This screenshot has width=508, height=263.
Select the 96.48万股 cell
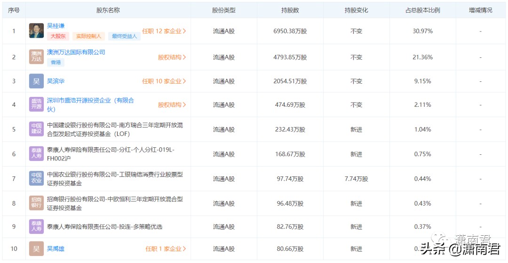pyautogui.click(x=290, y=204)
